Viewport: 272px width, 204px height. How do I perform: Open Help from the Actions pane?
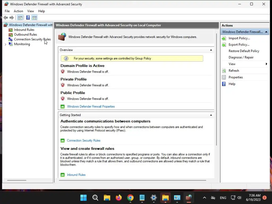232,84
